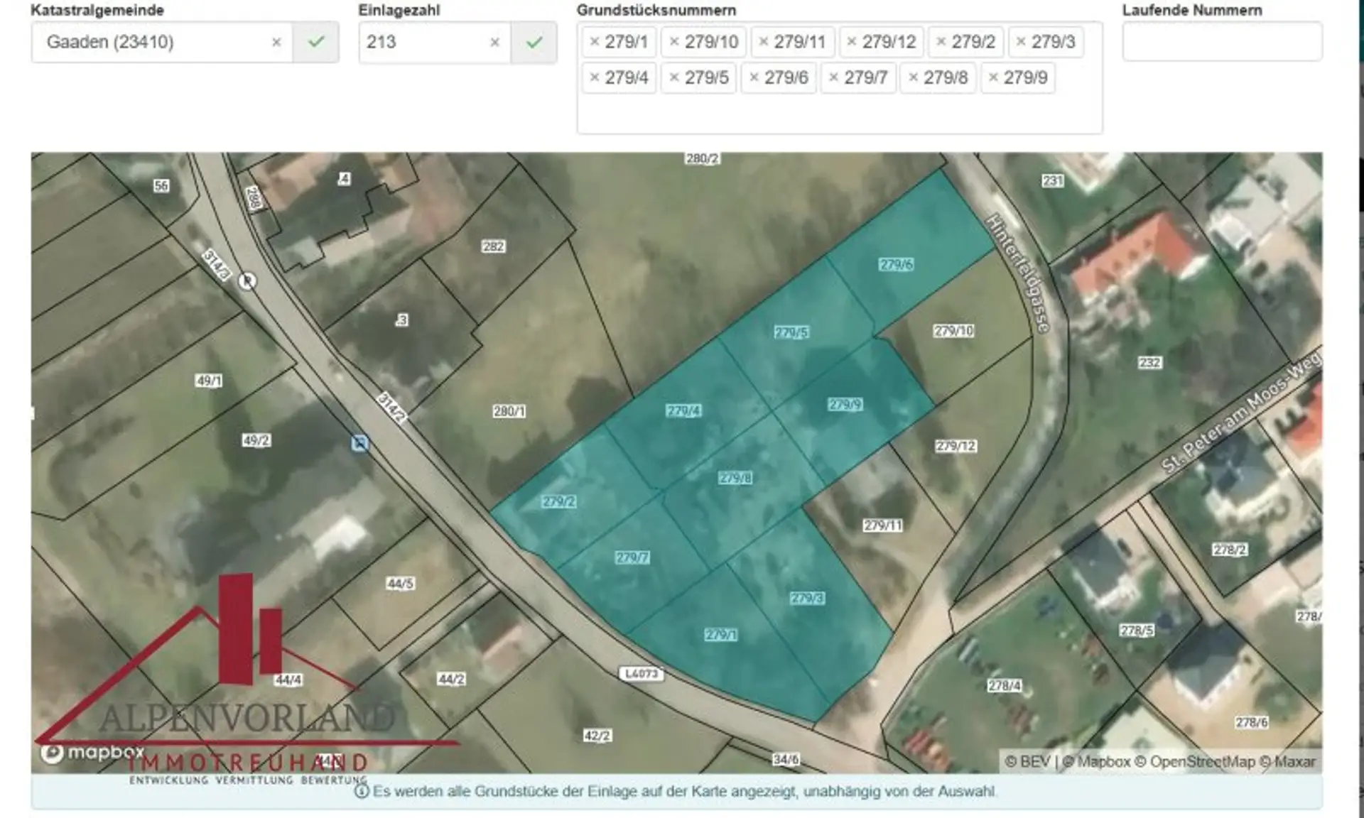Image resolution: width=1364 pixels, height=818 pixels.
Task: Remove the 279/10 parcel tag
Action: tap(674, 42)
